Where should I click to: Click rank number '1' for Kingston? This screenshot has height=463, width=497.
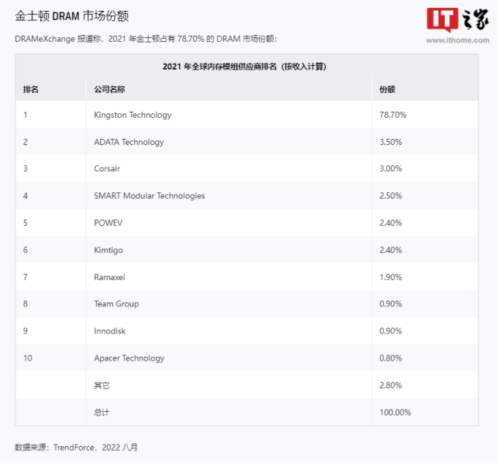point(25,115)
